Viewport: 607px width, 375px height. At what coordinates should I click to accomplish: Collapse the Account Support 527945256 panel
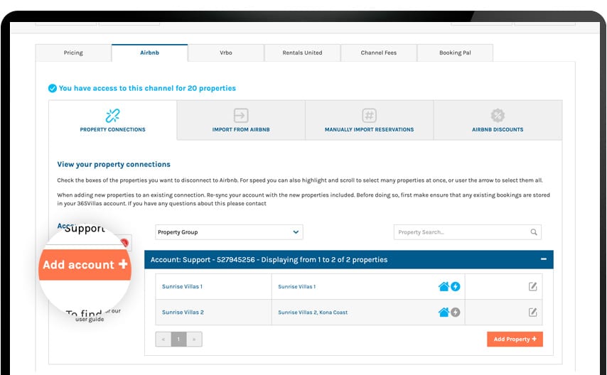543,260
